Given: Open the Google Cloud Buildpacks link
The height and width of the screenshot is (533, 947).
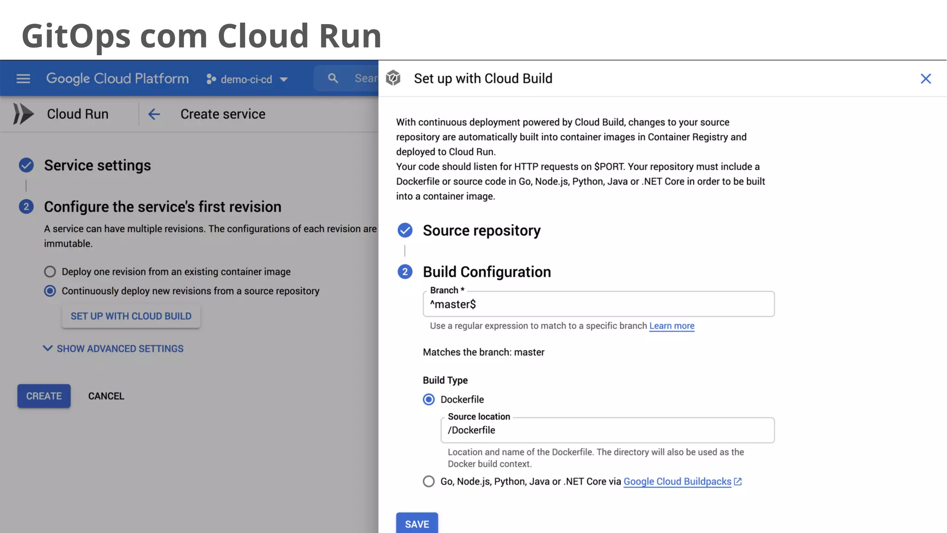Looking at the screenshot, I should pyautogui.click(x=677, y=481).
